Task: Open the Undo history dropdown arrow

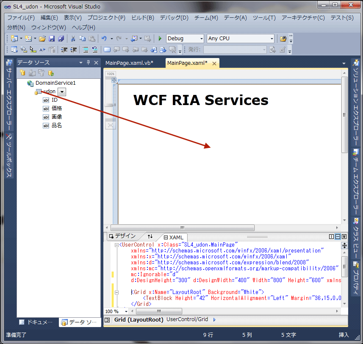Action: click(x=111, y=39)
